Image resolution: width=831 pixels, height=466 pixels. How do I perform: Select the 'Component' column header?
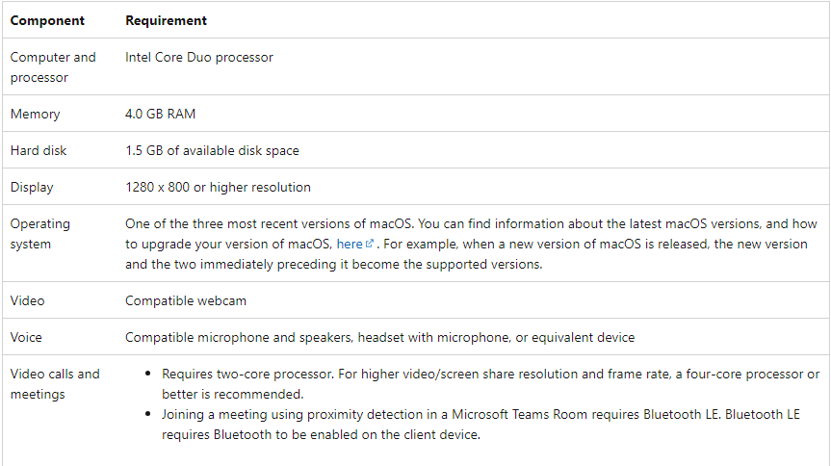point(47,20)
